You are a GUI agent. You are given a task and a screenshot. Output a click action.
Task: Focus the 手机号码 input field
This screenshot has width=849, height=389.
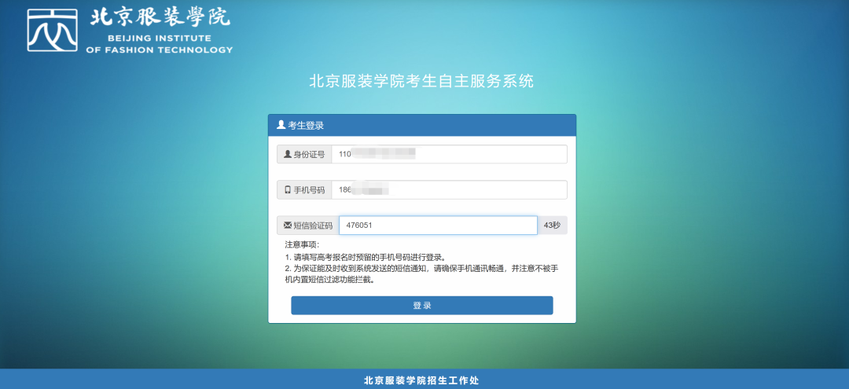(450, 190)
